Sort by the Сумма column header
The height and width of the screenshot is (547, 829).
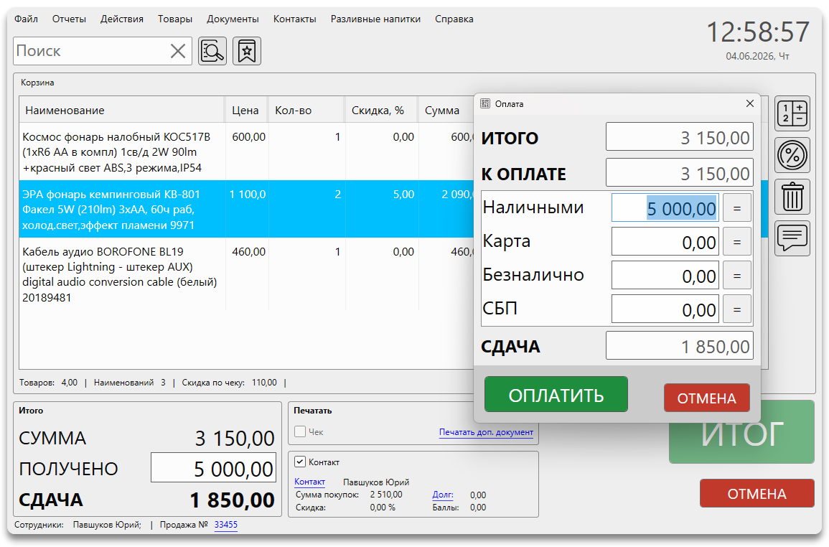(446, 111)
